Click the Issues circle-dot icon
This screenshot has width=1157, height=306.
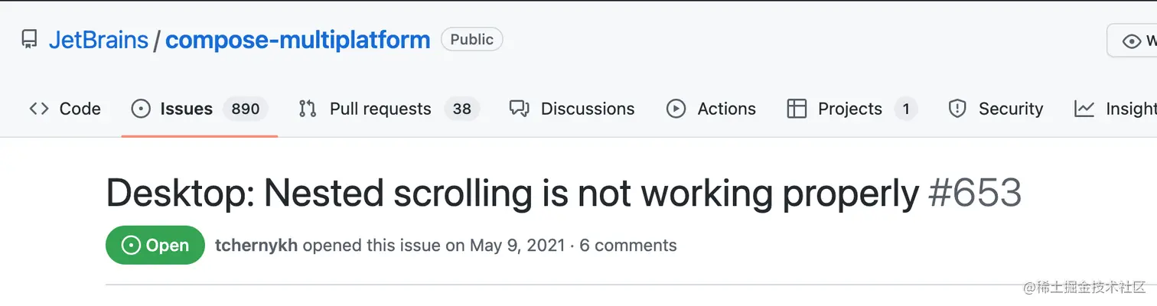point(141,109)
